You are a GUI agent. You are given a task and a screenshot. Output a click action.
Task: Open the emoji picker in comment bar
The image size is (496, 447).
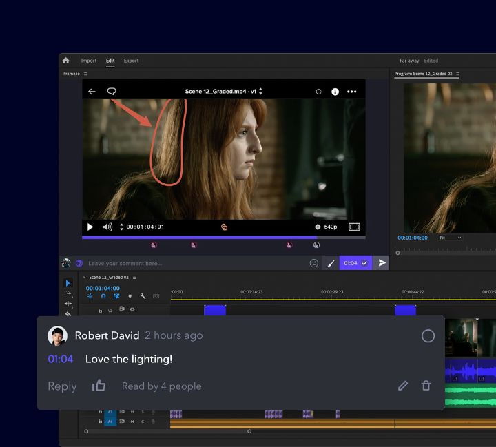point(314,263)
